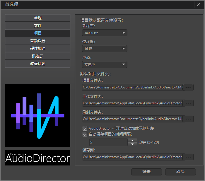
Task: Click the AudioDirector waveform logo image
Action: coord(37,116)
